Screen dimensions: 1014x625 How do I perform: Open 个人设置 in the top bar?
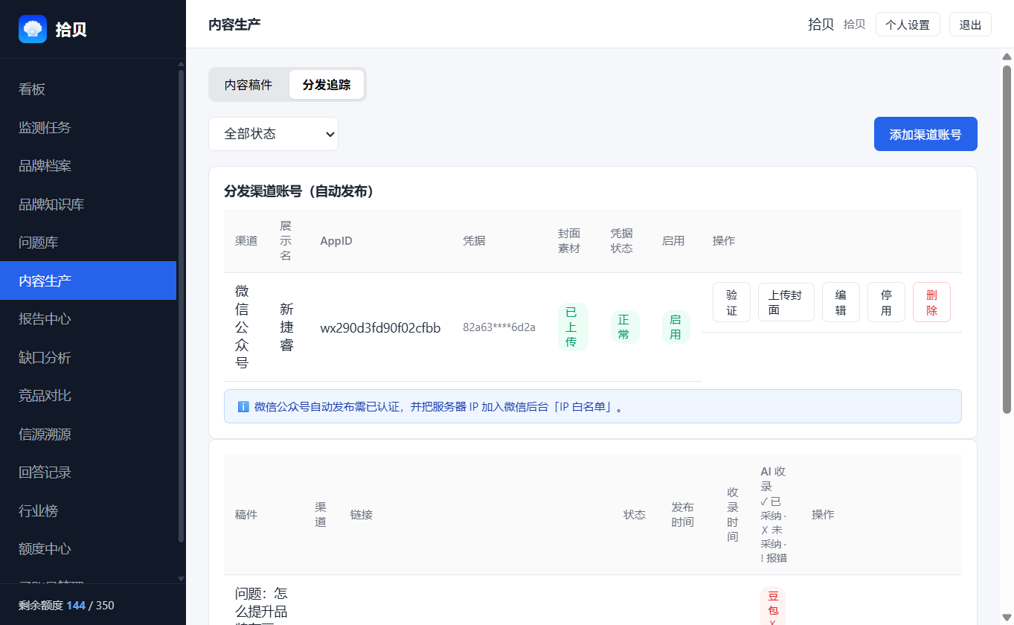(x=908, y=25)
